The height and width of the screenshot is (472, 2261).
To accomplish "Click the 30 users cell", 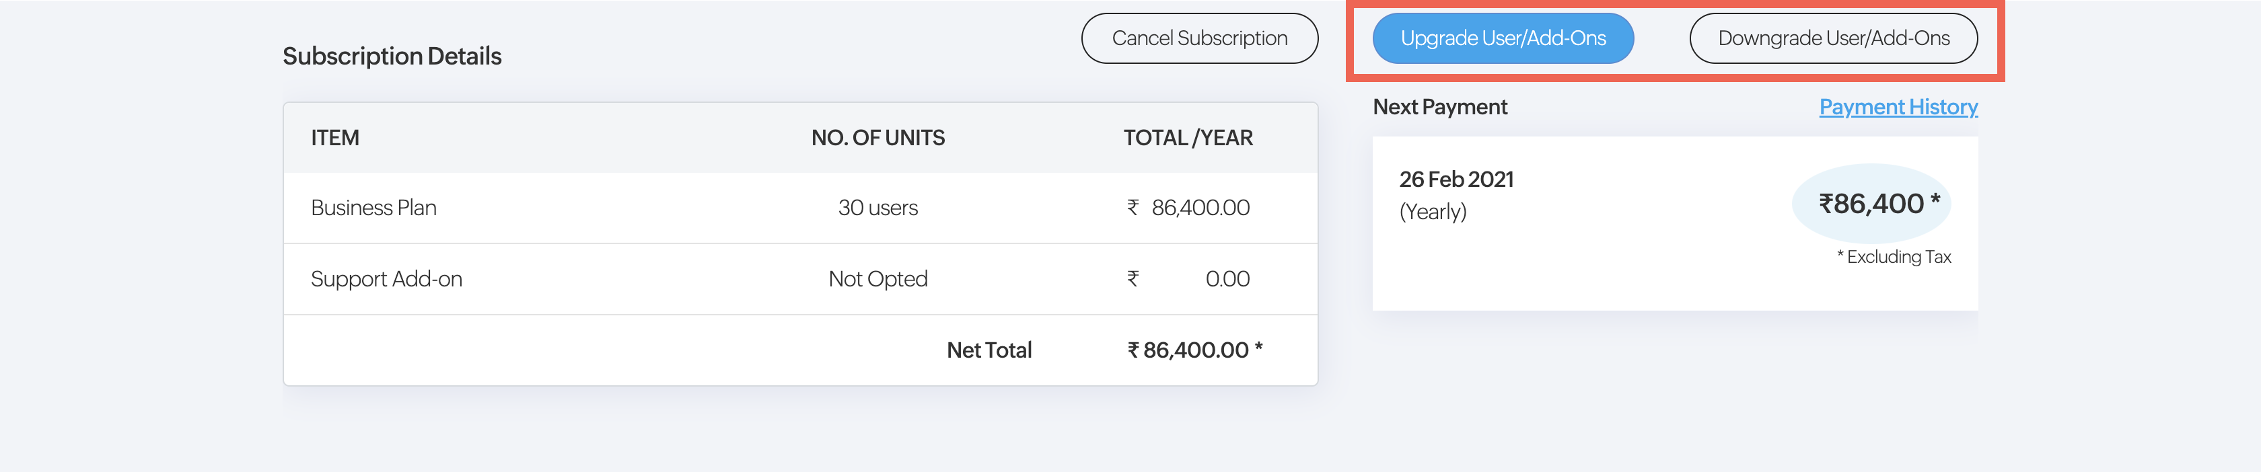I will click(877, 208).
